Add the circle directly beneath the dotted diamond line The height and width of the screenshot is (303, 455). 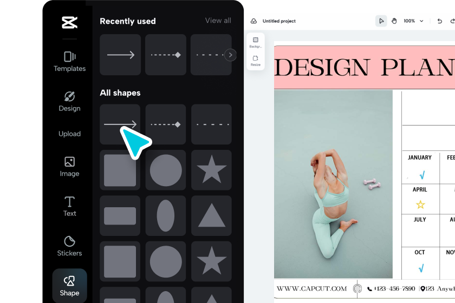(166, 170)
